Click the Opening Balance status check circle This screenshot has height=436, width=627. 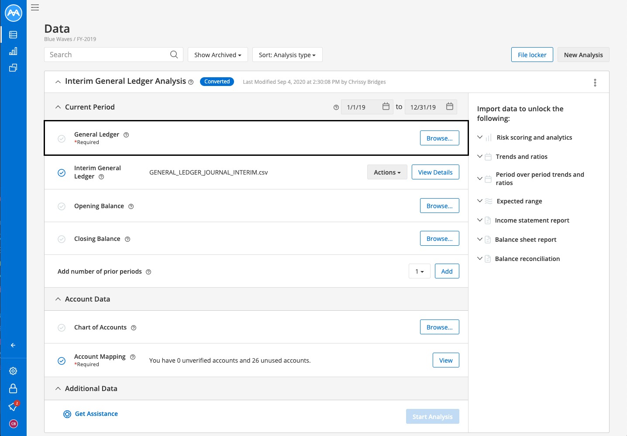62,206
